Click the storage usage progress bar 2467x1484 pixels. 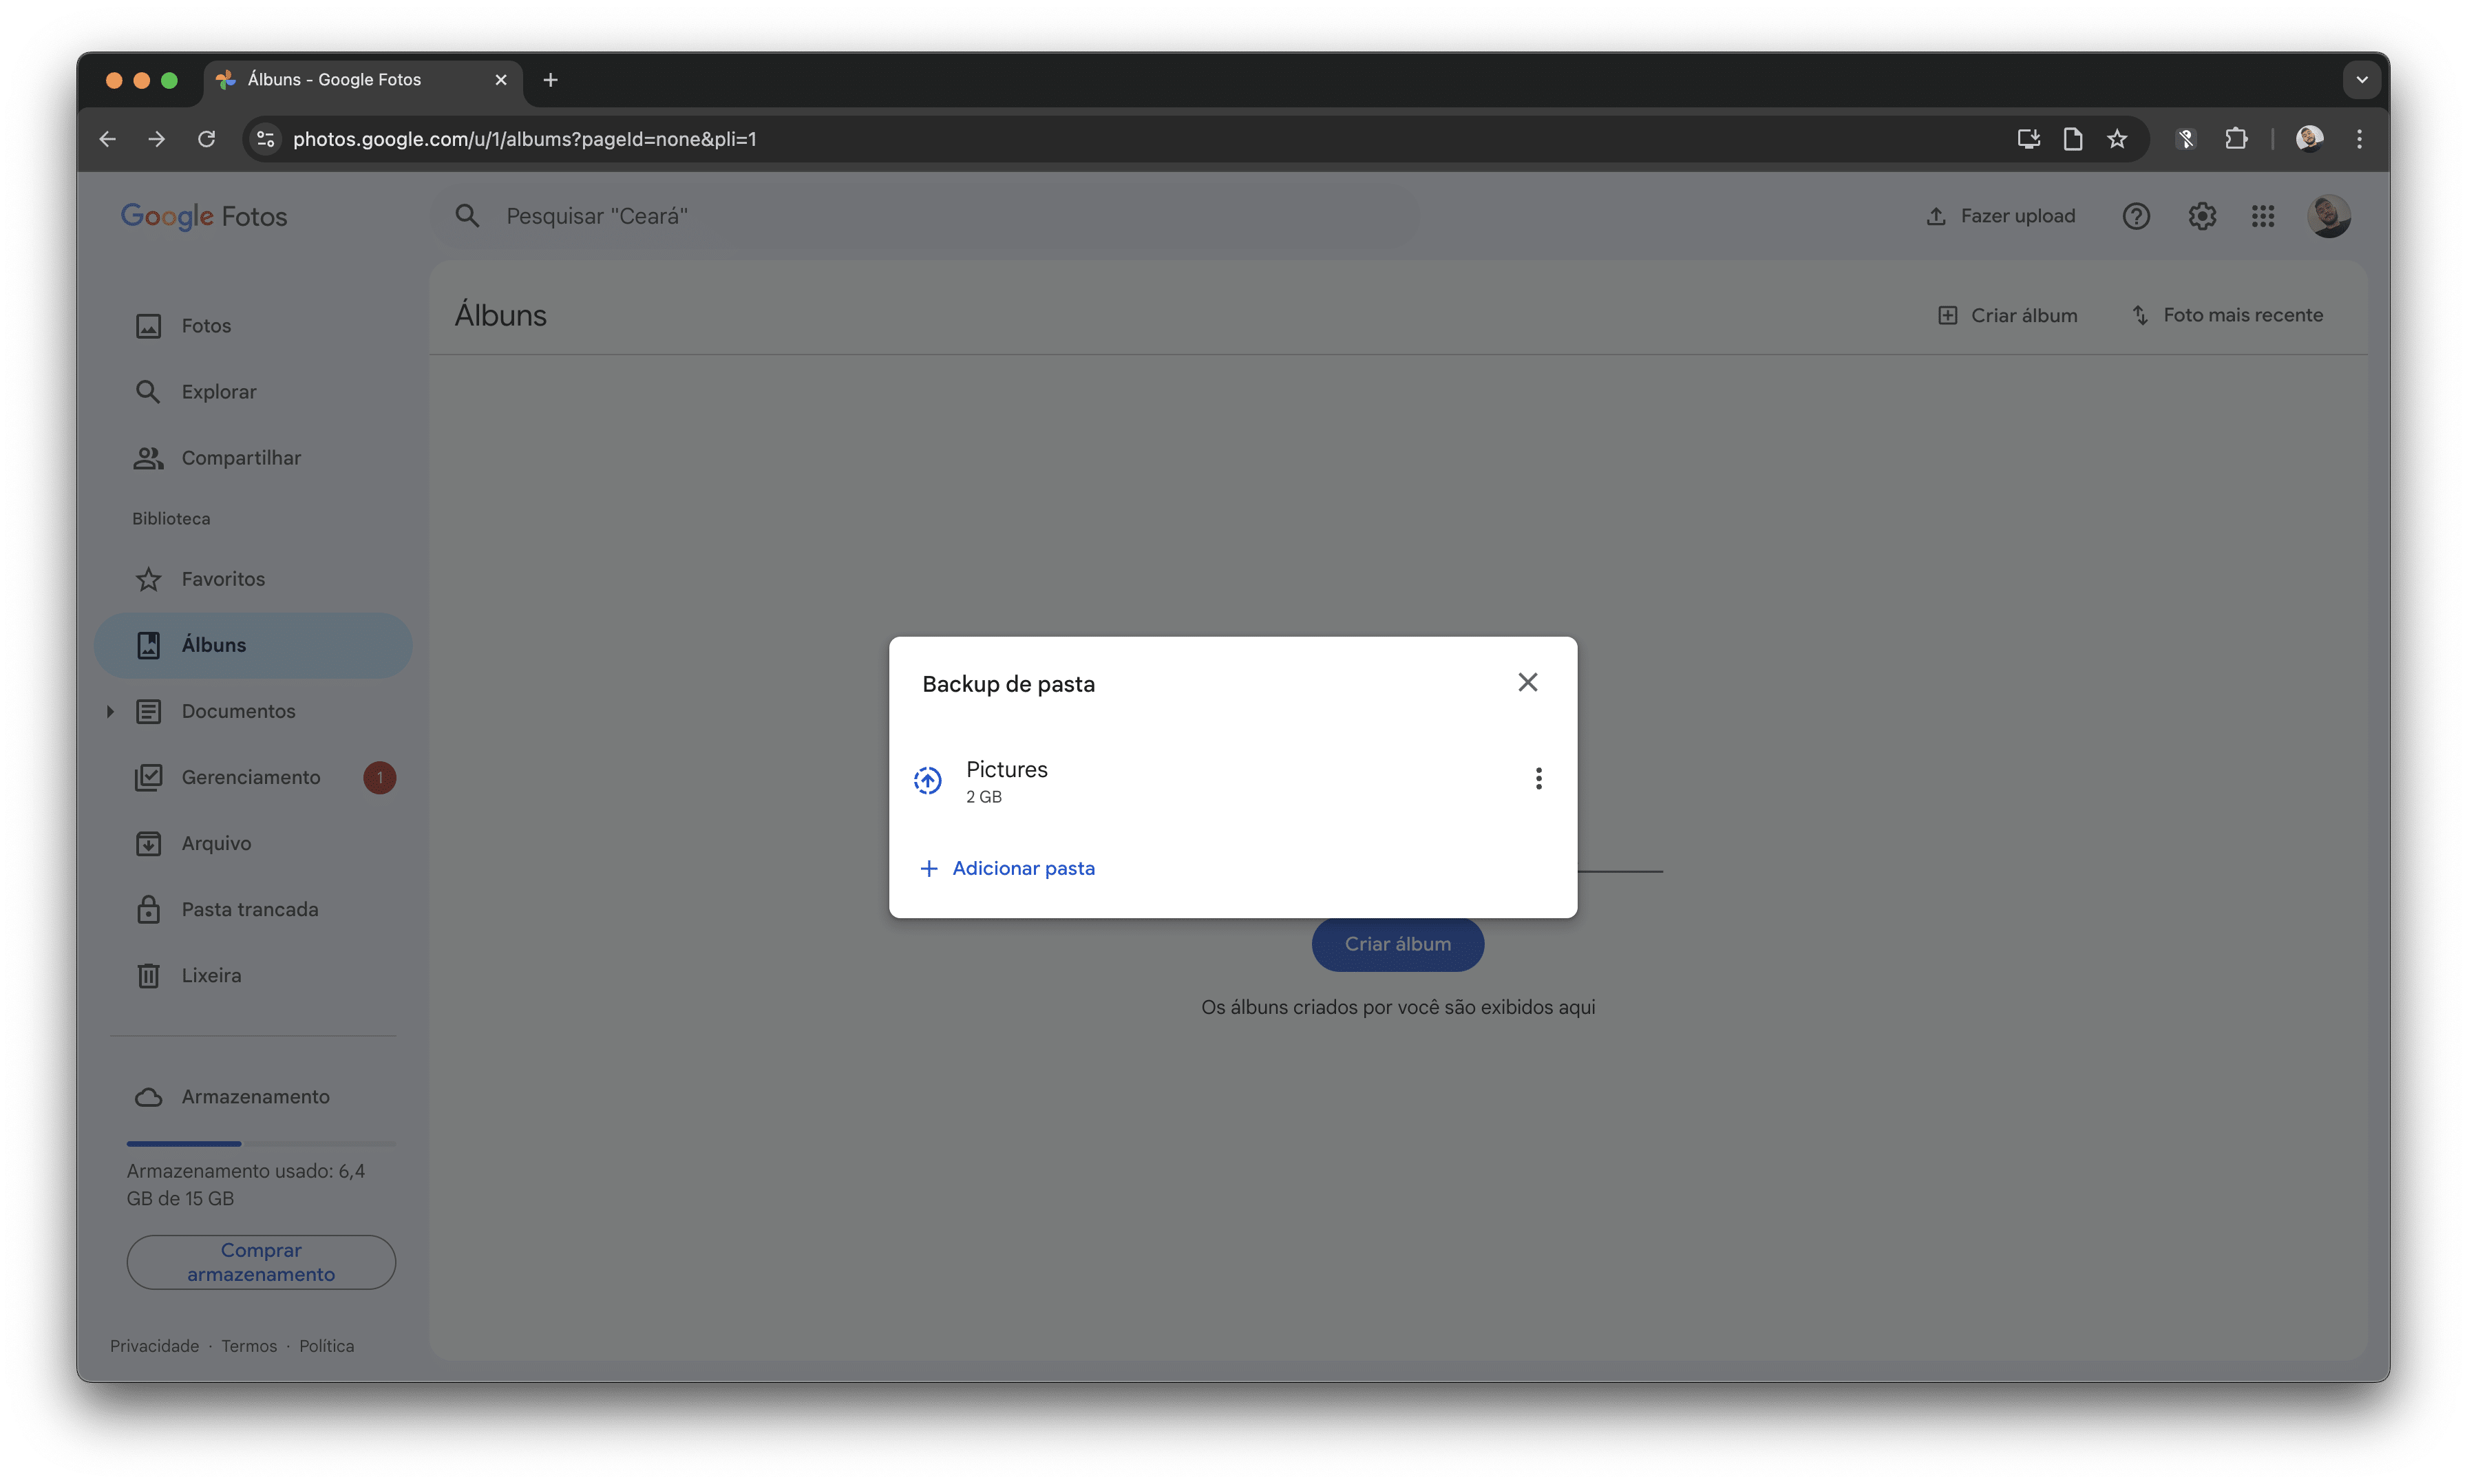pos(261,1143)
